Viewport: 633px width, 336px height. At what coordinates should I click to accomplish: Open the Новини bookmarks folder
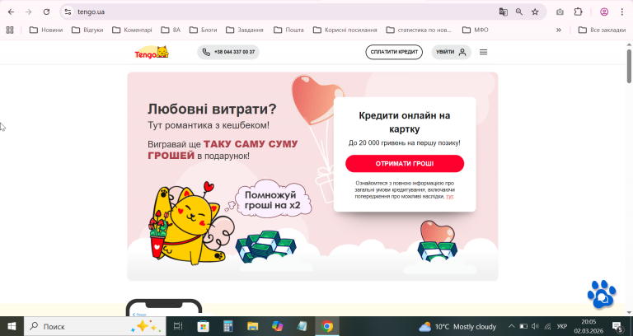[46, 30]
